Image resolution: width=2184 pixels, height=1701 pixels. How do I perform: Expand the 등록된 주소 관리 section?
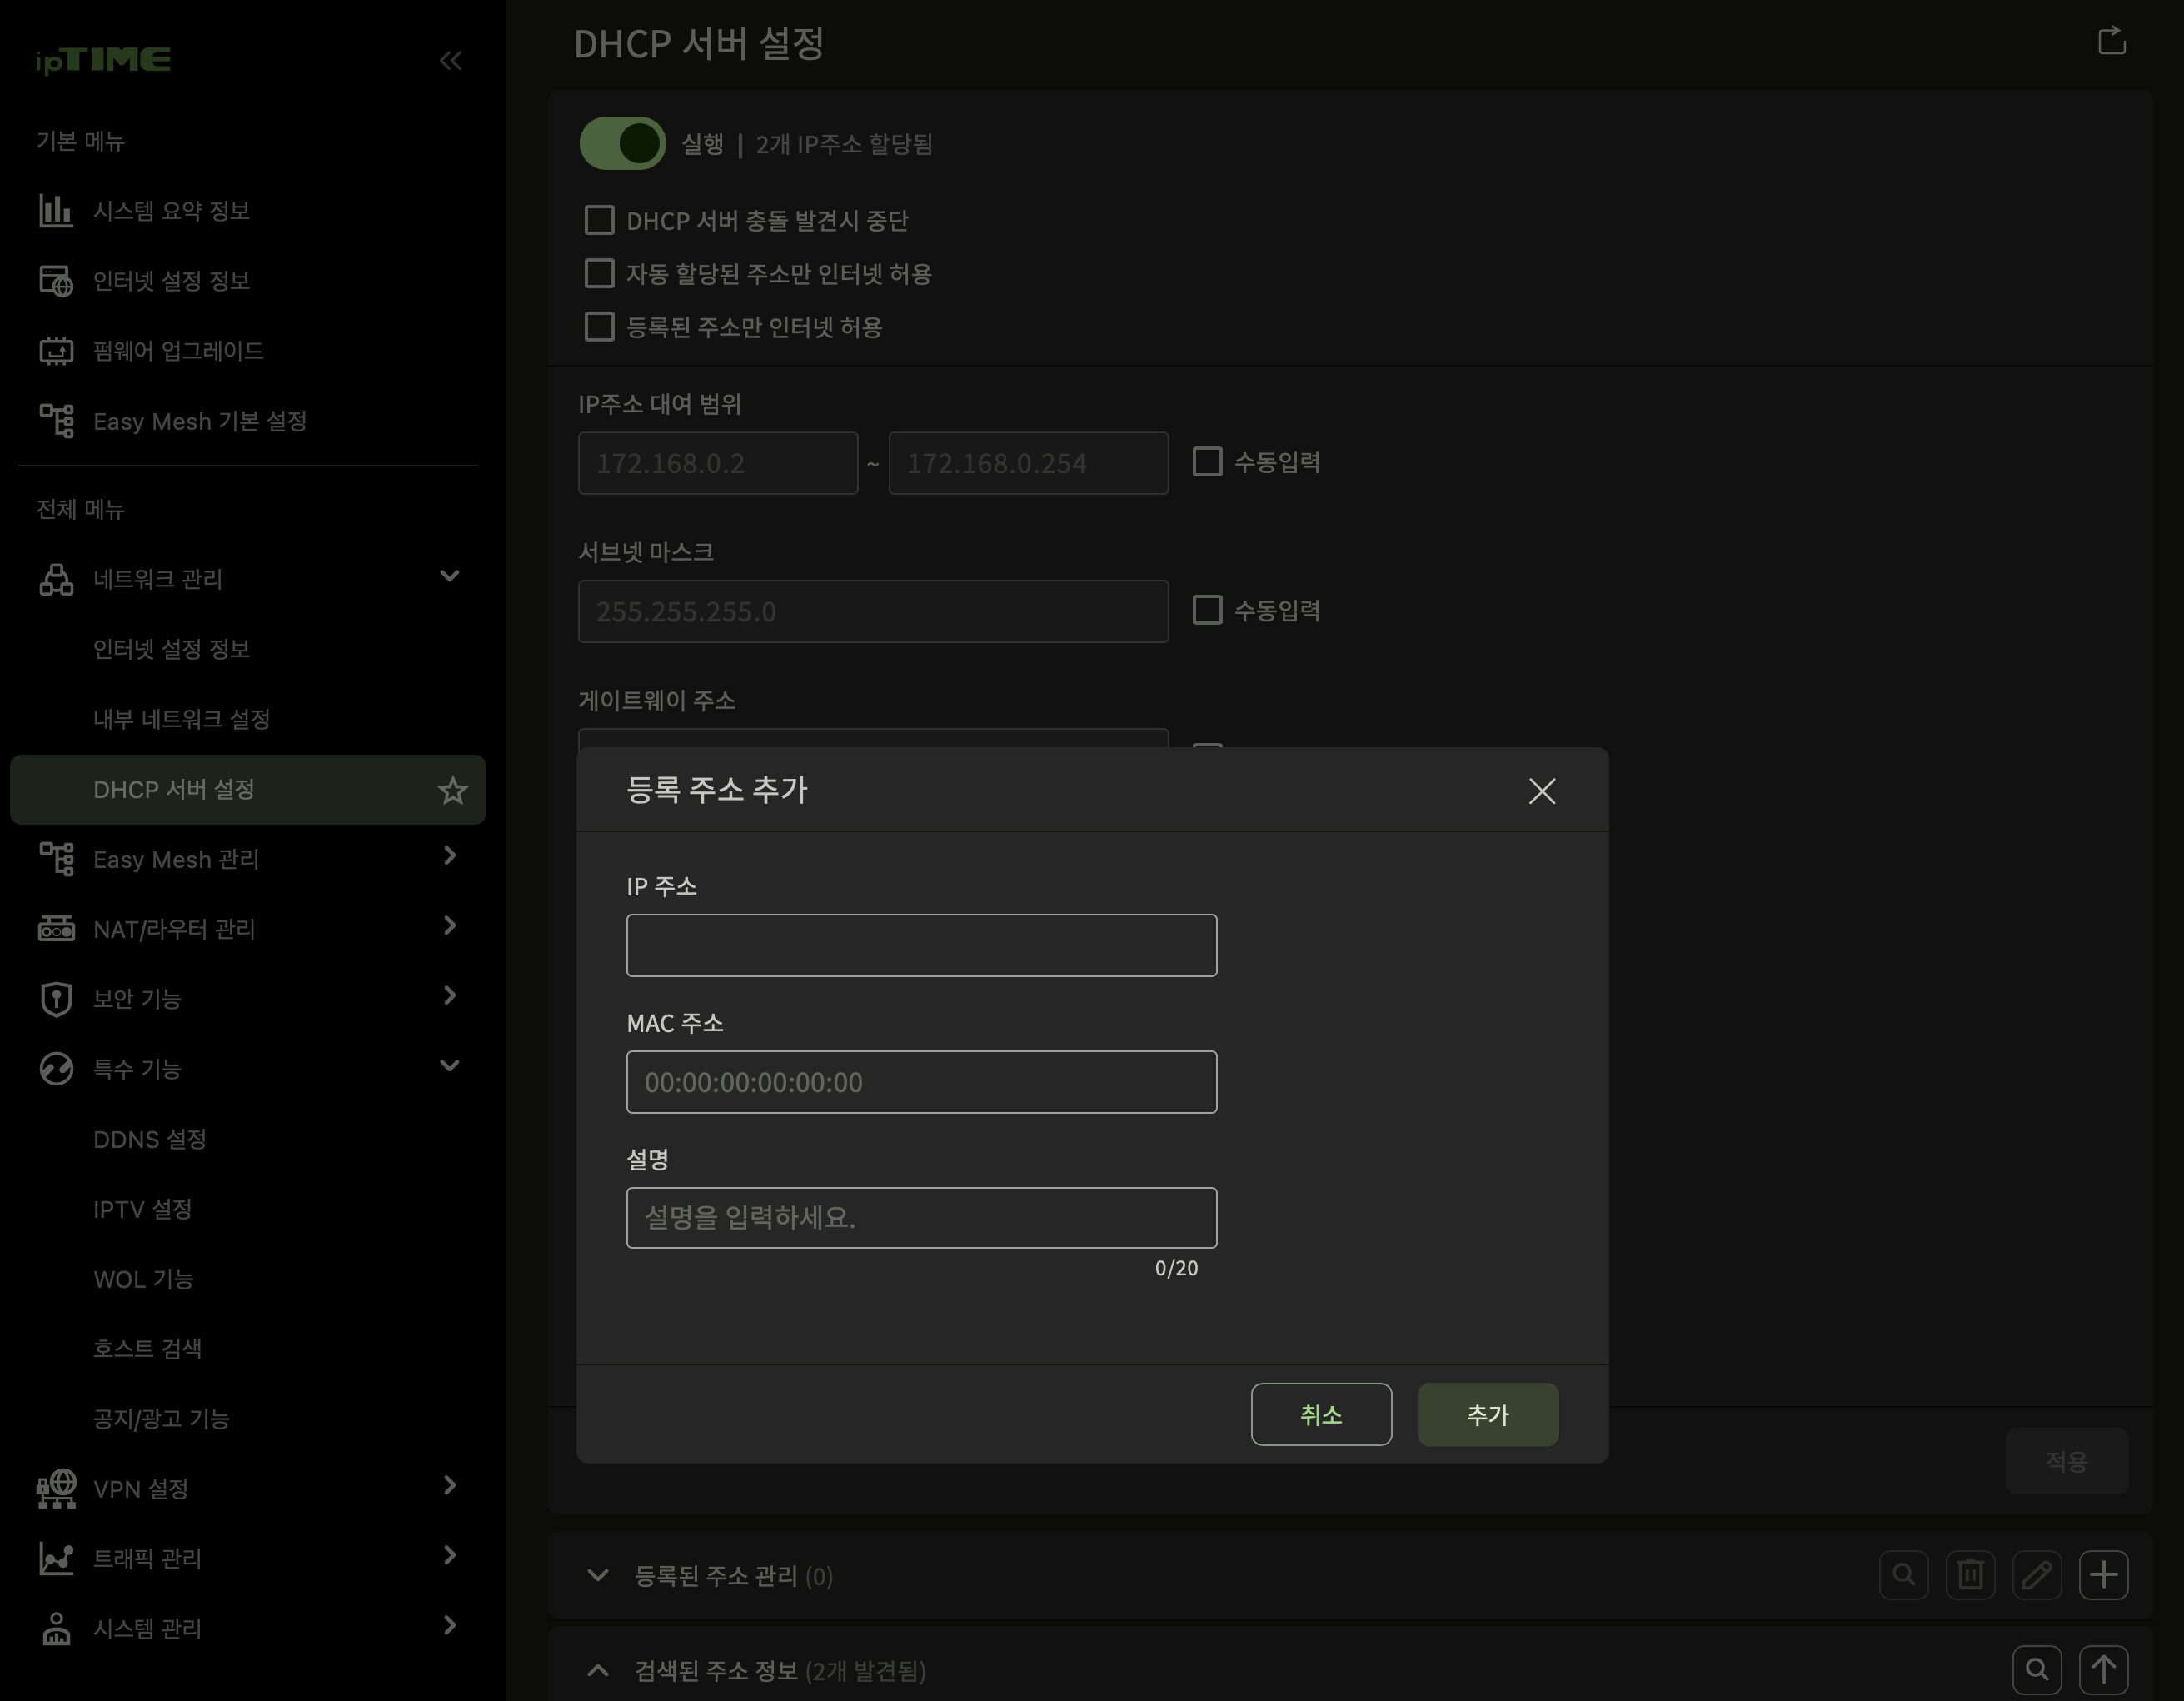tap(598, 1576)
